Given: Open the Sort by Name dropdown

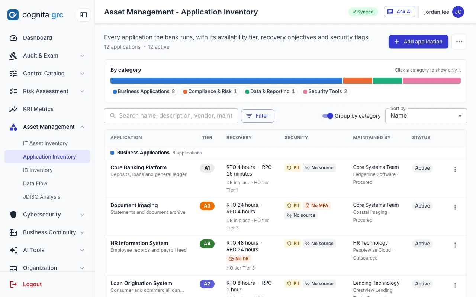Looking at the screenshot, I should (x=426, y=116).
